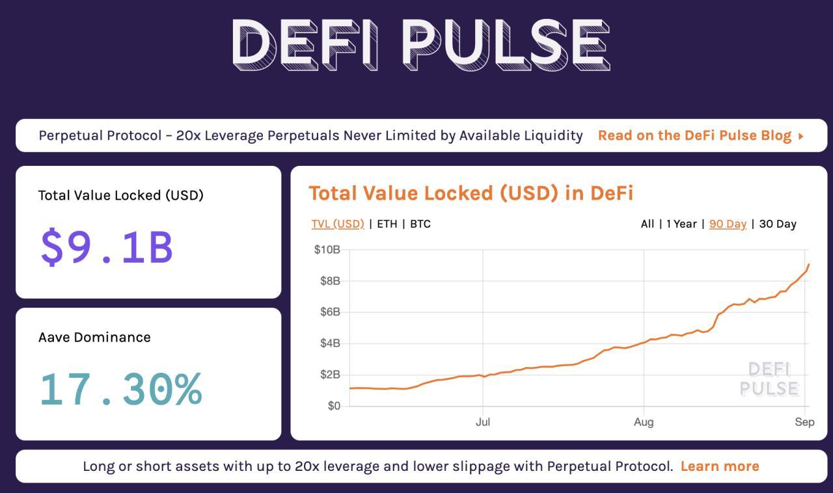Click the Aave Dominance 17.30% card
The width and height of the screenshot is (833, 493).
pyautogui.click(x=148, y=374)
